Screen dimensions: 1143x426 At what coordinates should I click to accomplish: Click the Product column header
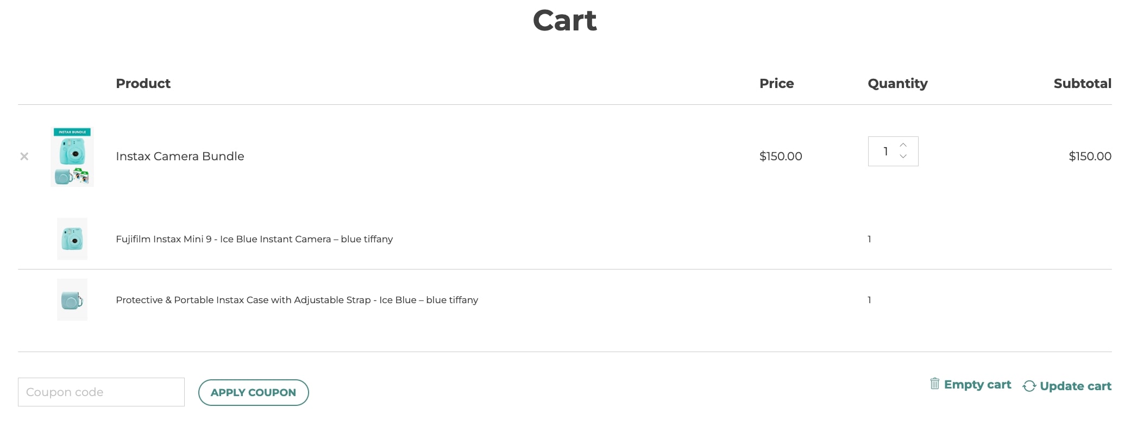coord(143,84)
